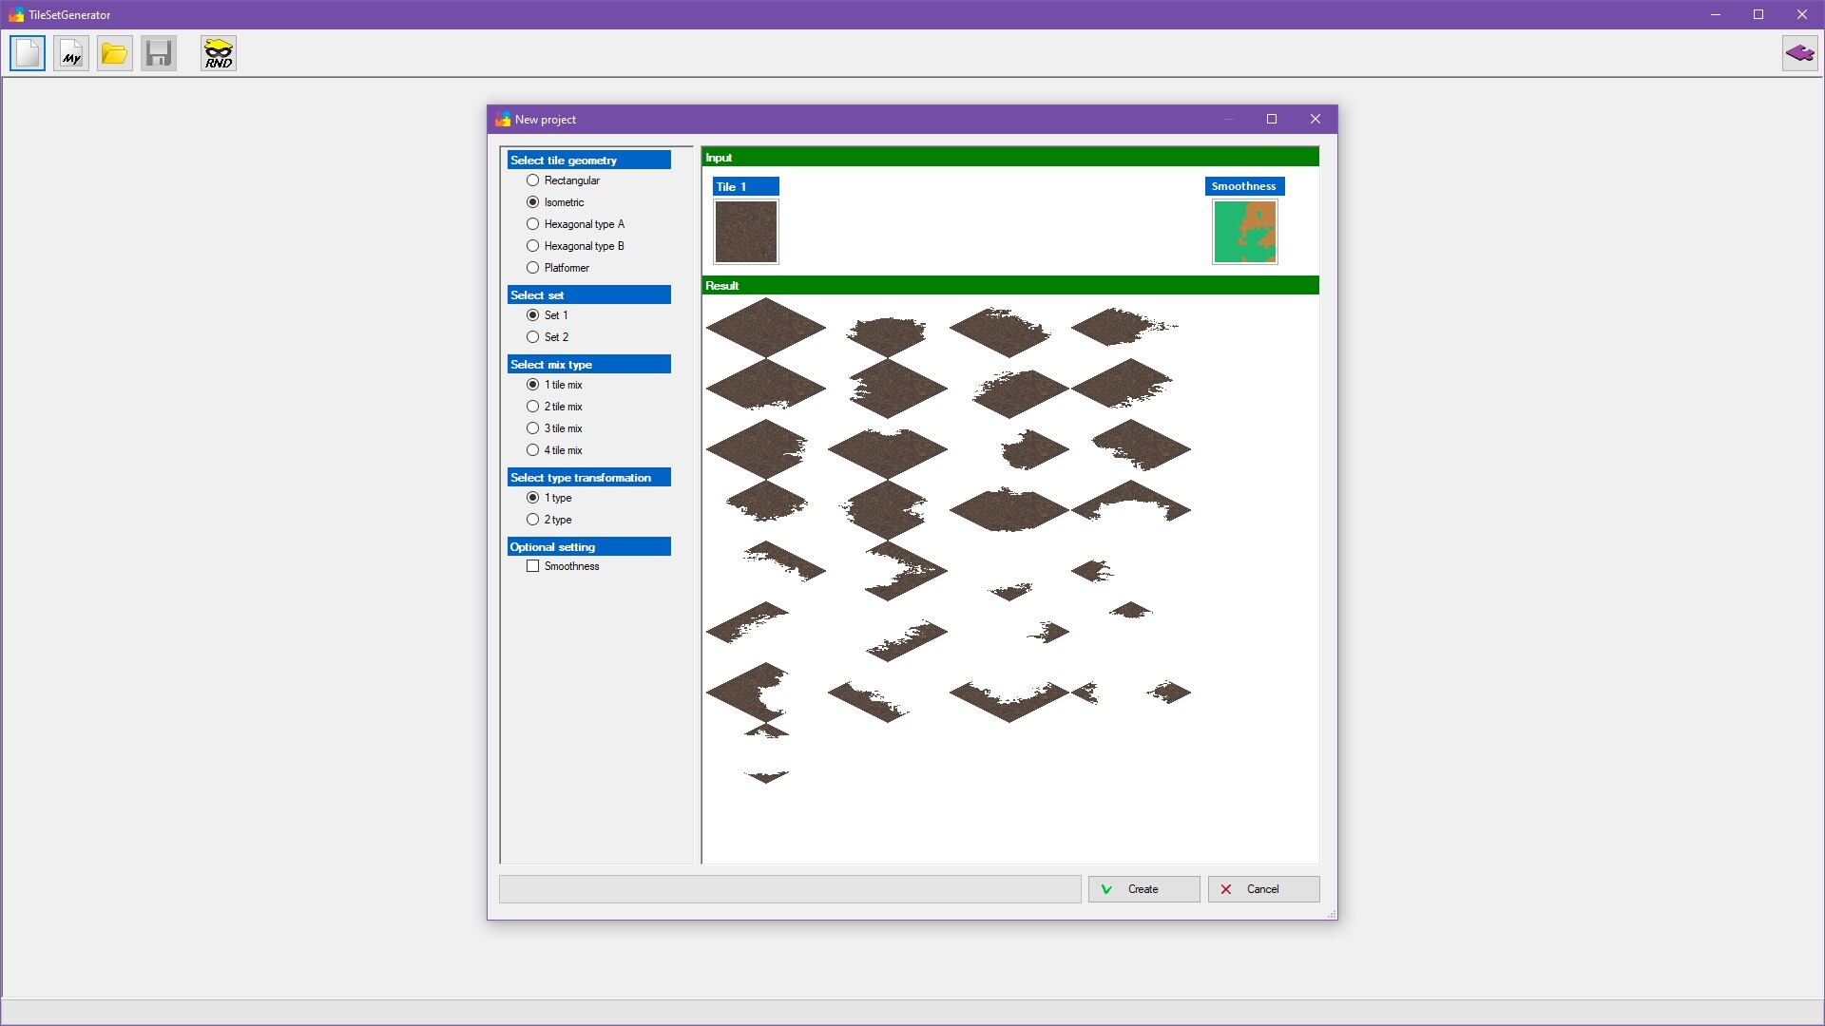Click the Open folder toolbar icon
Screen dimensions: 1825x1026
tap(114, 53)
